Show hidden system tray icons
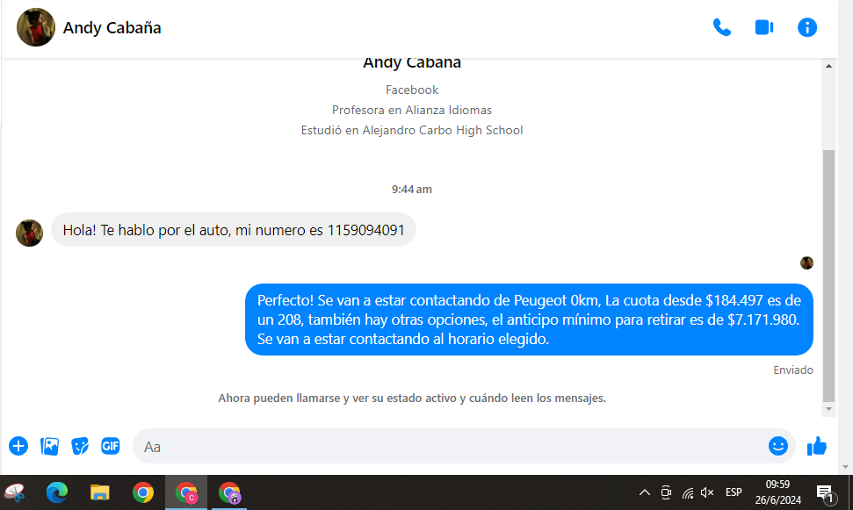The width and height of the screenshot is (853, 510). pyautogui.click(x=645, y=493)
